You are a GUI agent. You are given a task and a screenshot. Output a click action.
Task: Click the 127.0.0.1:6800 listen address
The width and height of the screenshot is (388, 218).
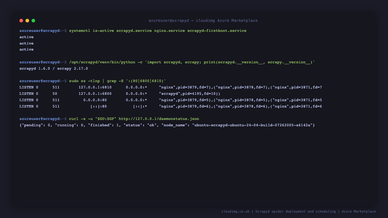point(95,94)
